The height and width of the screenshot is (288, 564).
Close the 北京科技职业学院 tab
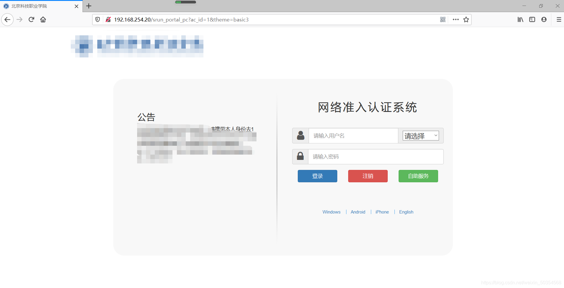[77, 6]
